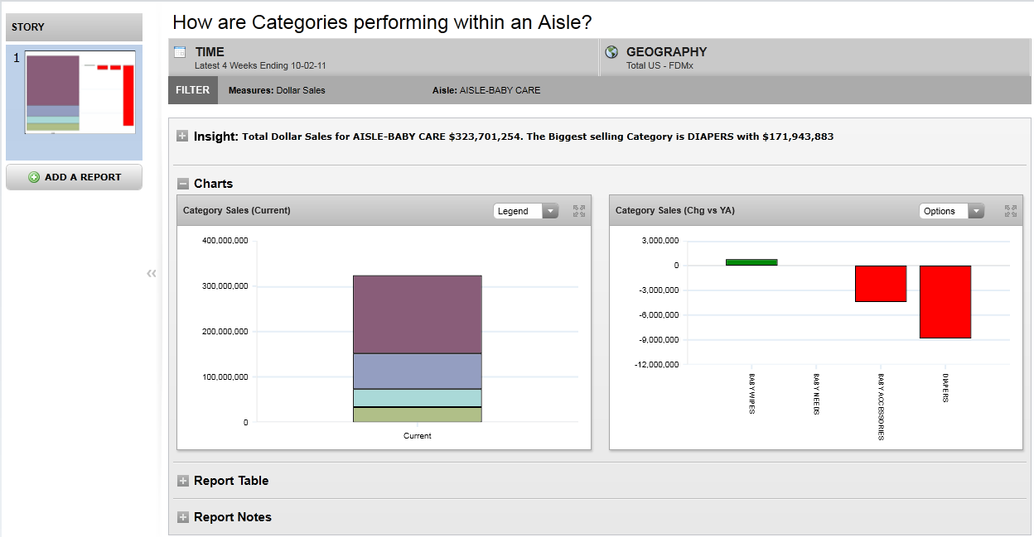Click the FILTER button
This screenshot has width=1034, height=537.
pyautogui.click(x=192, y=90)
